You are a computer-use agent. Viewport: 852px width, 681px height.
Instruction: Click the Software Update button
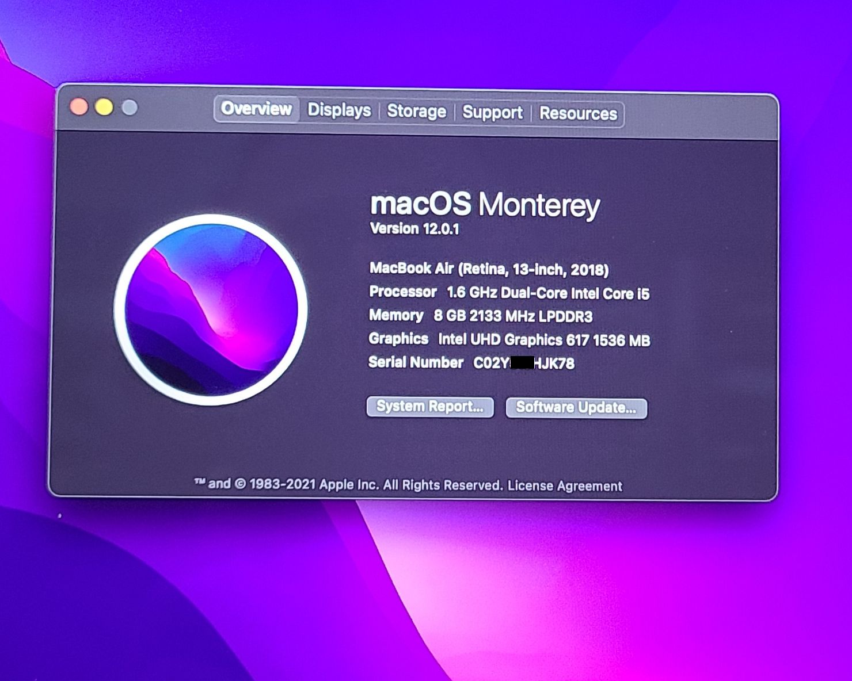click(x=576, y=408)
